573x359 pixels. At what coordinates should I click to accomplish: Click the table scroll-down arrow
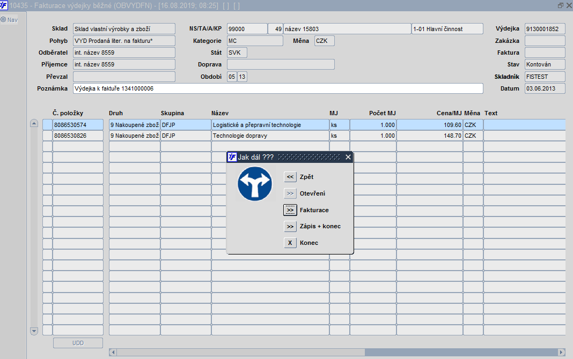(34, 331)
